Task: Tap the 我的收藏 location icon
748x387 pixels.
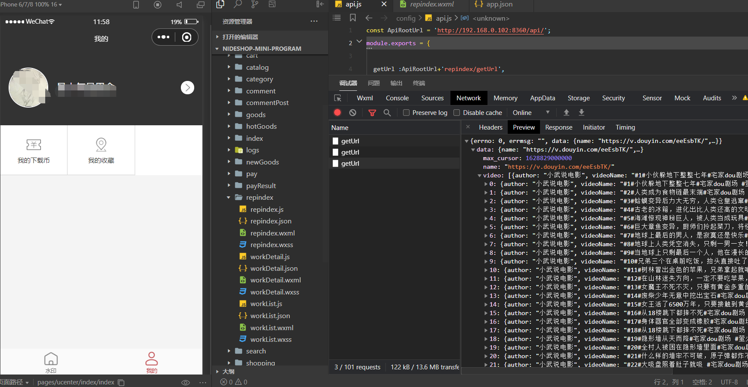Action: point(101,145)
